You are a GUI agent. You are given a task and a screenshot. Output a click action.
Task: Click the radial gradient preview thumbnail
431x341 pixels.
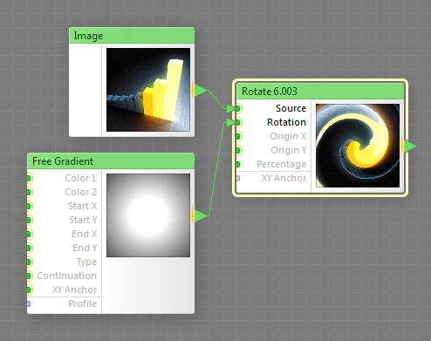point(148,215)
